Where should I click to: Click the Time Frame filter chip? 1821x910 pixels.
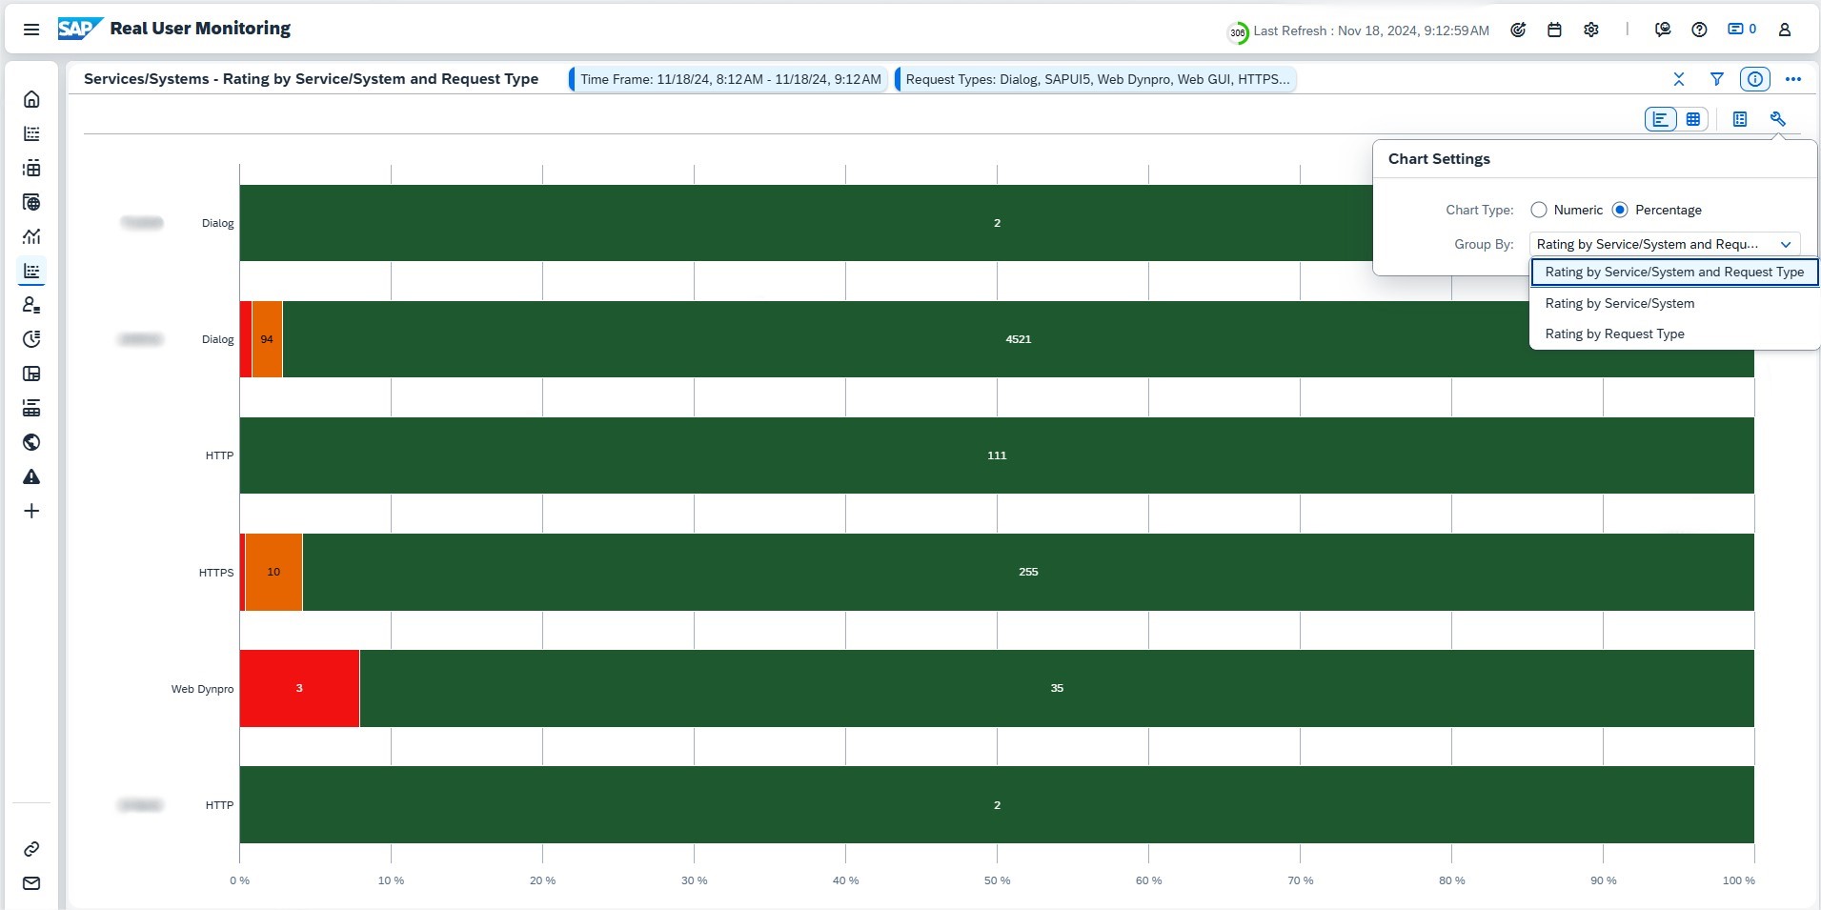click(x=730, y=79)
